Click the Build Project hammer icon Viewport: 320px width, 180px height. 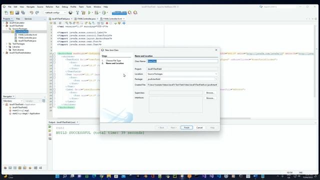click(x=77, y=12)
